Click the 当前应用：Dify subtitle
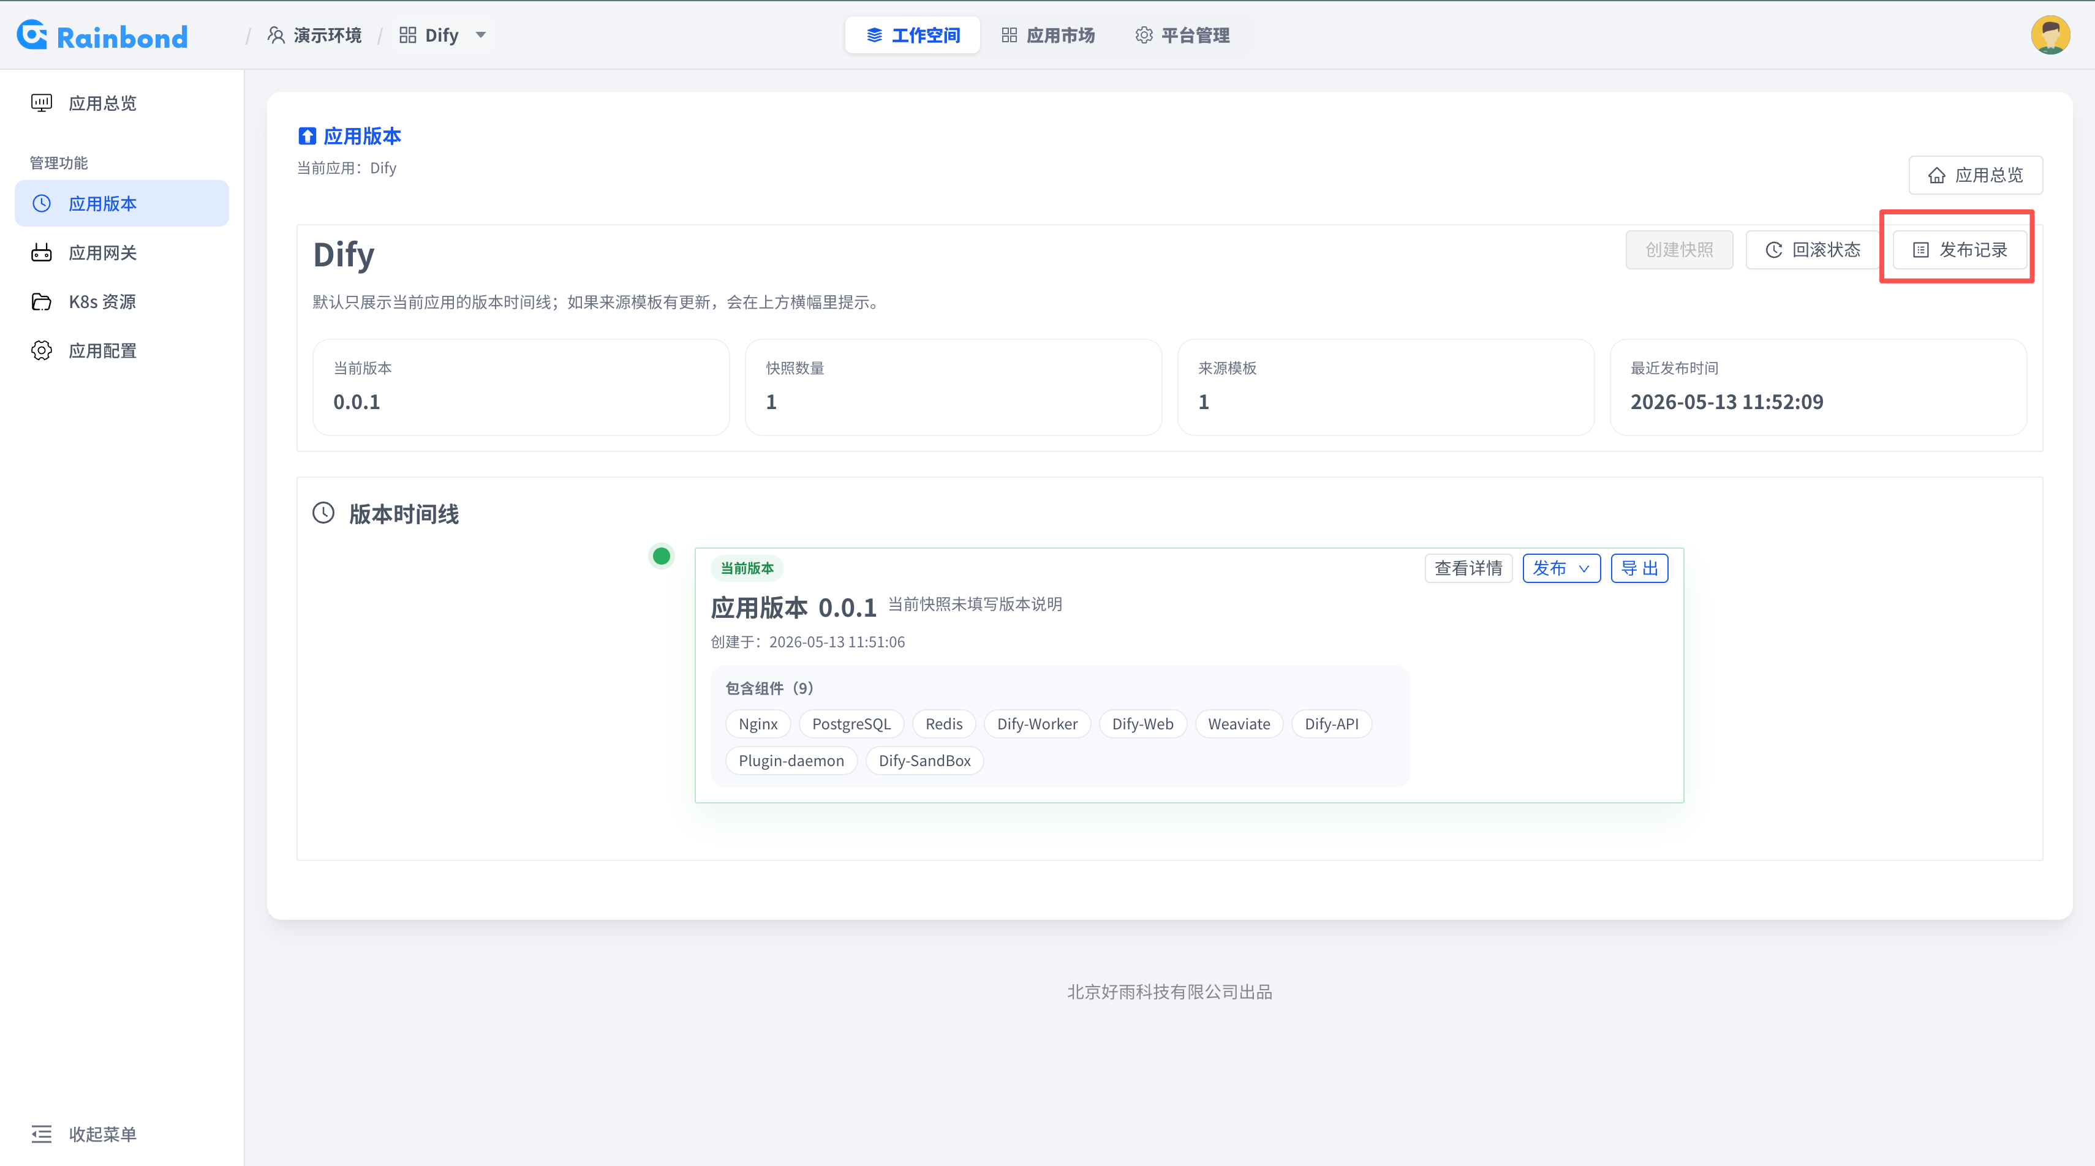This screenshot has height=1166, width=2095. click(347, 168)
